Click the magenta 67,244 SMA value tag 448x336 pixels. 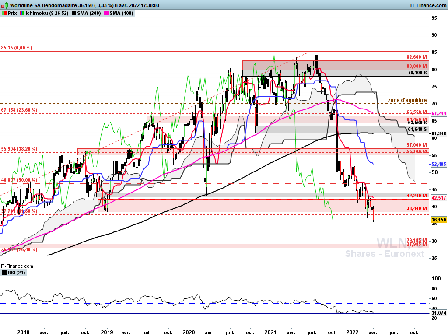(x=438, y=113)
